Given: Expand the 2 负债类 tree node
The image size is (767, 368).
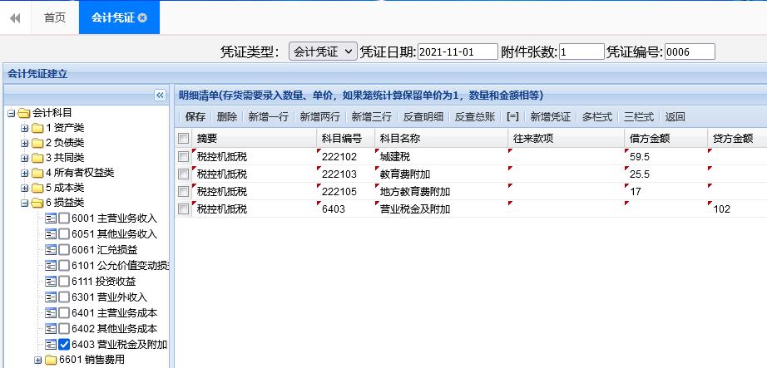Looking at the screenshot, I should point(25,143).
